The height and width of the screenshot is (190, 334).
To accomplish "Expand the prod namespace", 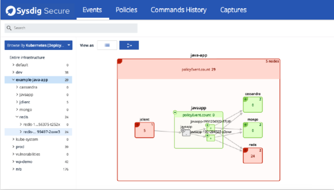I will tap(13, 147).
